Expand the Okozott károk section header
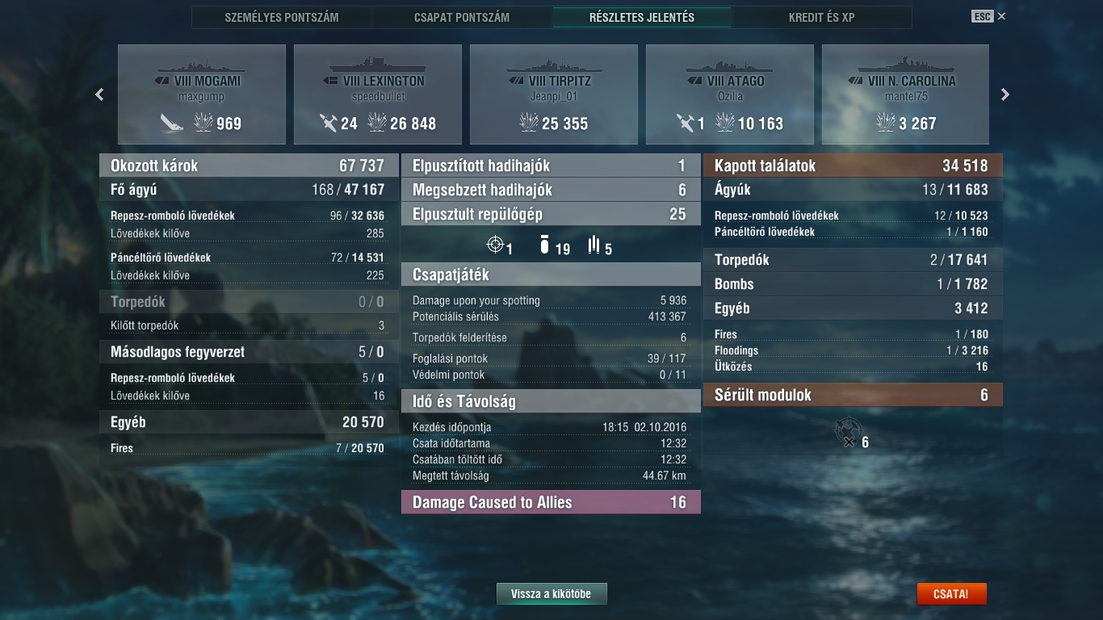This screenshot has width=1103, height=620. tap(249, 165)
